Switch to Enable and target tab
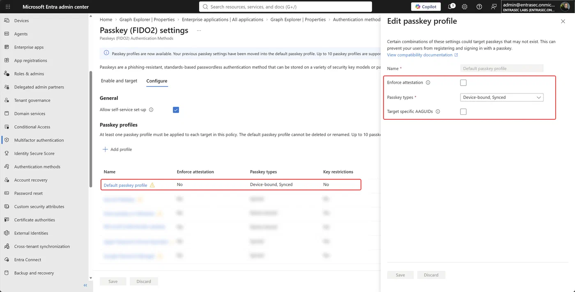The image size is (575, 292). click(119, 81)
